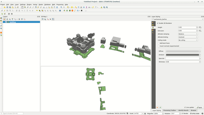Open the parlamento_berlino layer selector
This screenshot has width=204, height=115.
177,19
